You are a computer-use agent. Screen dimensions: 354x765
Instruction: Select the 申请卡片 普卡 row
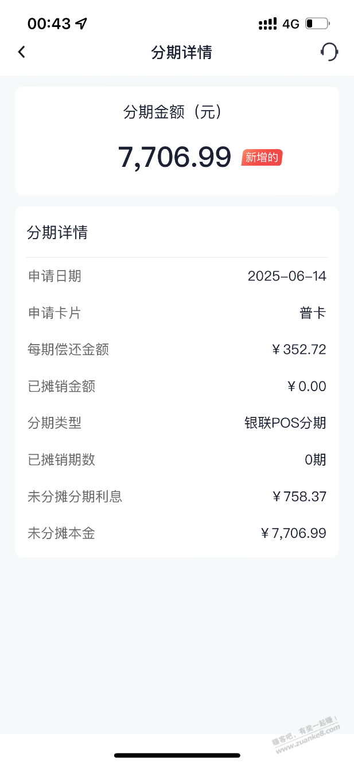click(177, 313)
